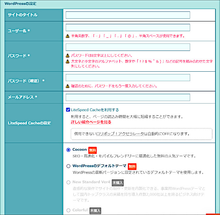
Task: Click the LiteSpeed Cacheを利用する label text
Action: [x=95, y=110]
